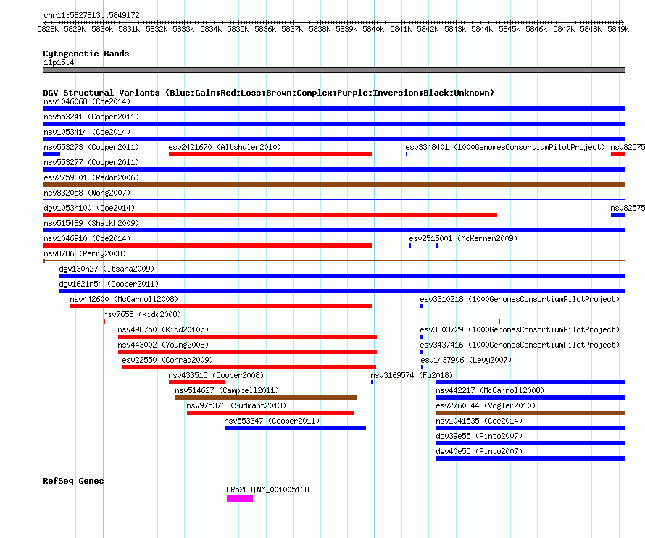This screenshot has height=538, width=645.
Task: Click the chr11:5827813..5849172 region label
Action: click(x=91, y=15)
